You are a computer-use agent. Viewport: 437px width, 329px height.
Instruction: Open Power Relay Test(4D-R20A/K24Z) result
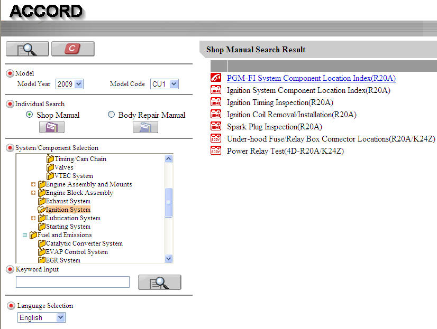tap(285, 151)
